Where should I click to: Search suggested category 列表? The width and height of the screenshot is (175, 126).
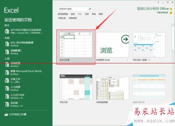click(x=94, y=14)
